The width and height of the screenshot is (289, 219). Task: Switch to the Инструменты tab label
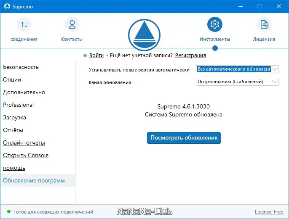click(215, 39)
